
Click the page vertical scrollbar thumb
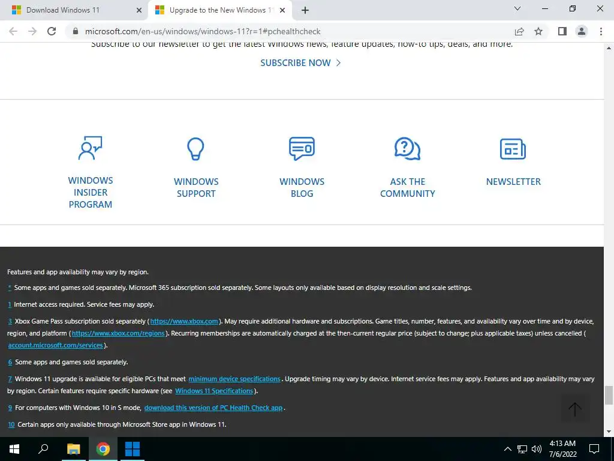[x=609, y=395]
